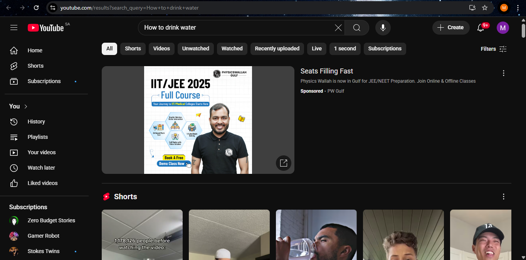Viewport: 526px width, 260px height.
Task: Select the Unwatched filter chip
Action: click(x=196, y=49)
